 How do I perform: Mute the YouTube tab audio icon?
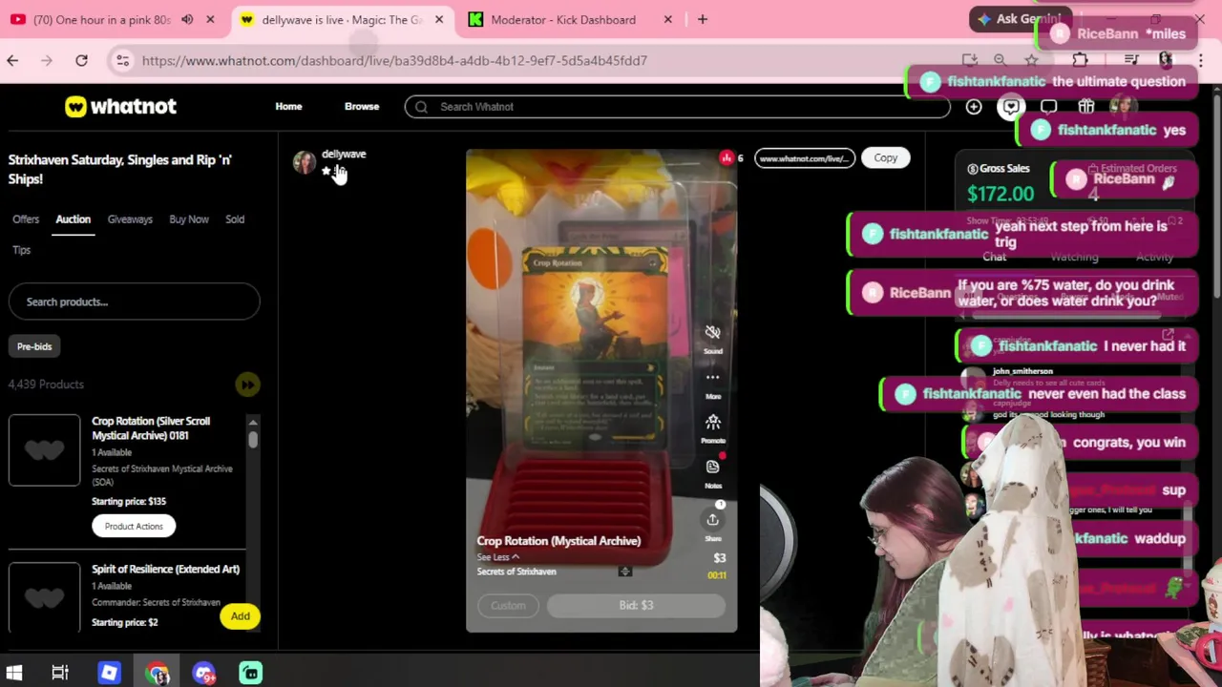(187, 19)
